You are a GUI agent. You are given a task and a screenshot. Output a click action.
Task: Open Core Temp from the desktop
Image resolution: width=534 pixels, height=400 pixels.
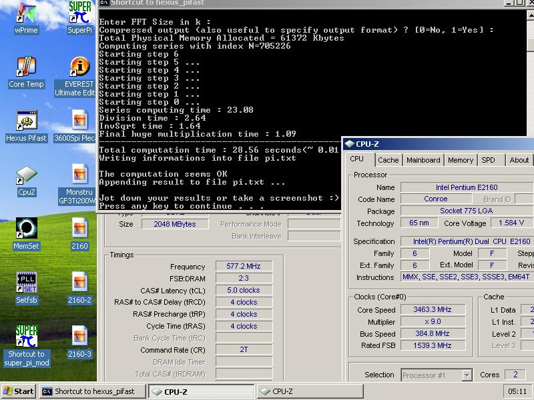[x=26, y=72]
